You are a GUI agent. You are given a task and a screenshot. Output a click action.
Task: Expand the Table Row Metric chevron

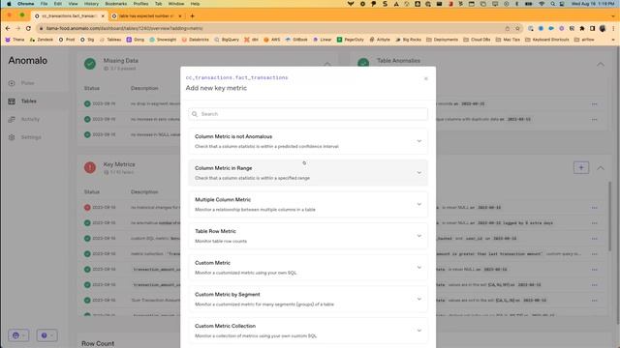419,236
